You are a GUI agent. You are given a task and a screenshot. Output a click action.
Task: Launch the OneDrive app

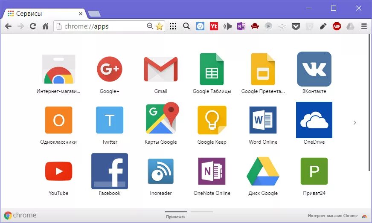click(x=314, y=120)
